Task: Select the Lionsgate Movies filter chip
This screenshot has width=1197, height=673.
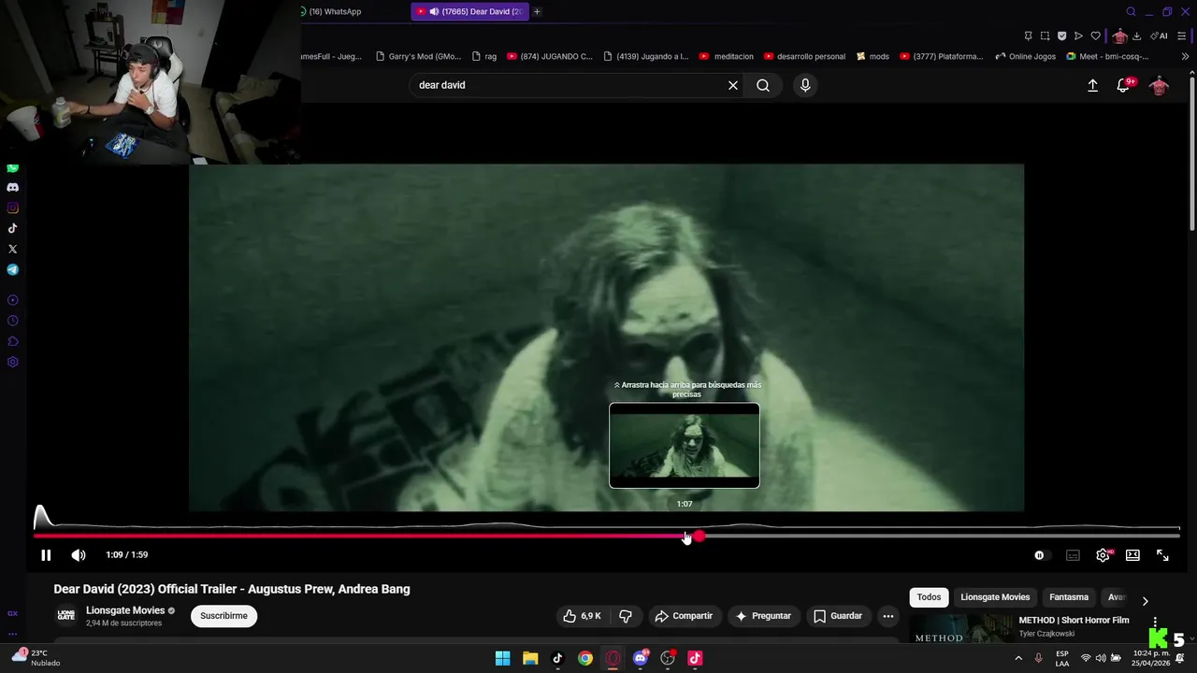Action: coord(995,597)
